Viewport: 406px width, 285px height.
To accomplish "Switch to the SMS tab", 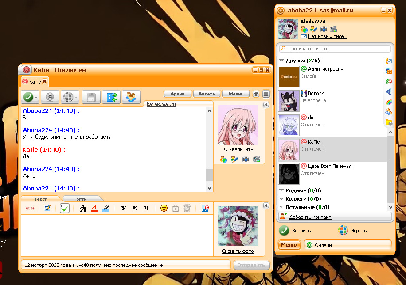I will (x=81, y=199).
